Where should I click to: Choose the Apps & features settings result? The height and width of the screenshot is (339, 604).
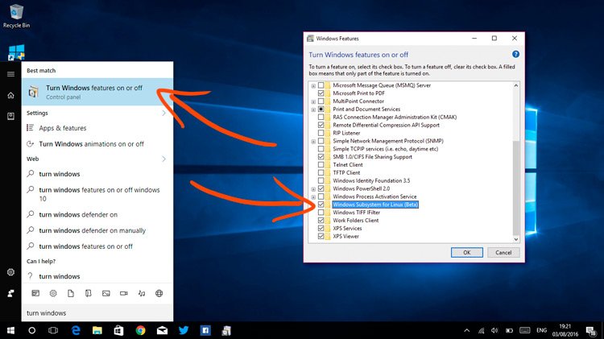63,128
